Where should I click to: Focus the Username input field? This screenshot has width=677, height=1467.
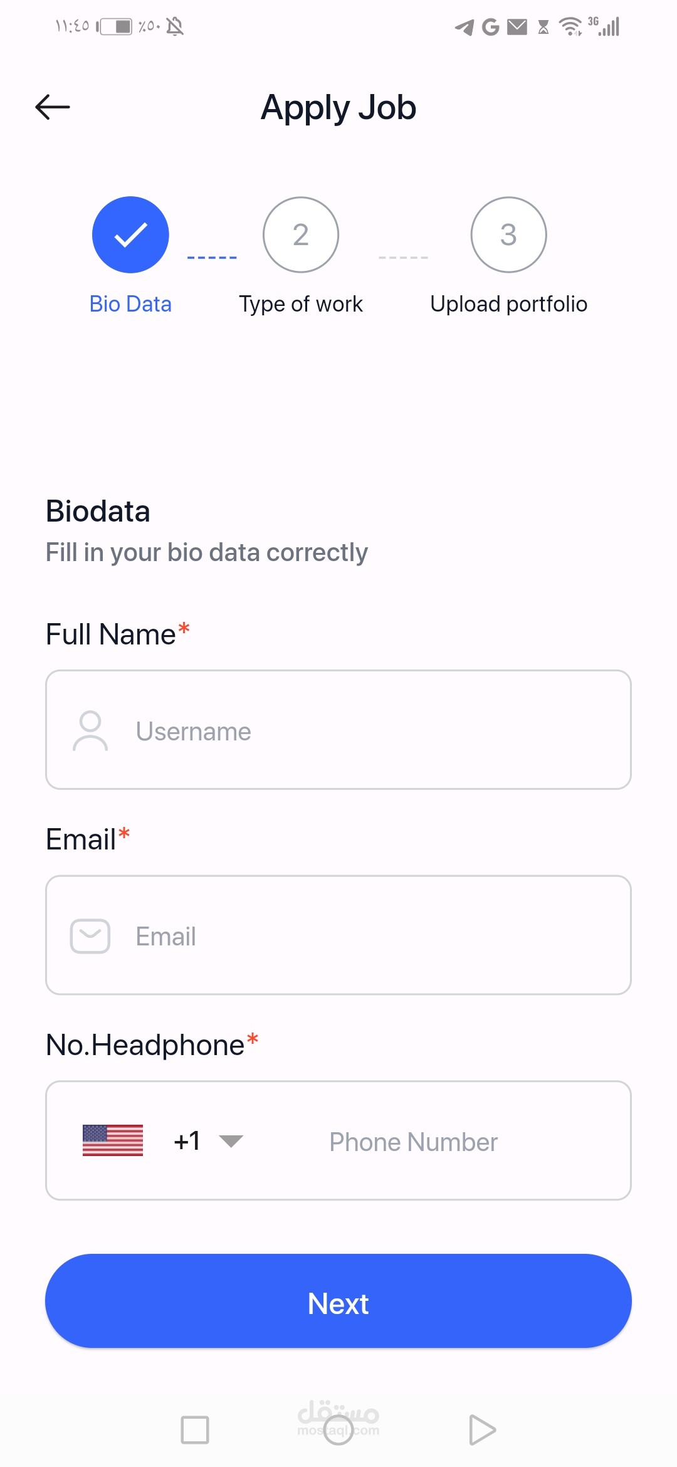point(376,731)
